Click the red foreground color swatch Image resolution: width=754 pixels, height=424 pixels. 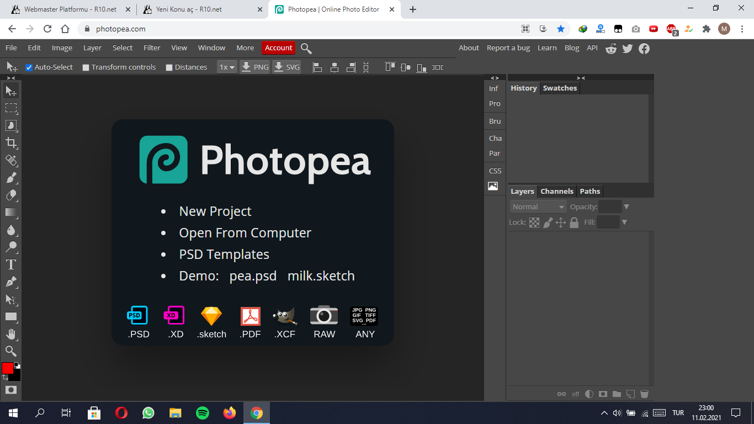point(7,368)
